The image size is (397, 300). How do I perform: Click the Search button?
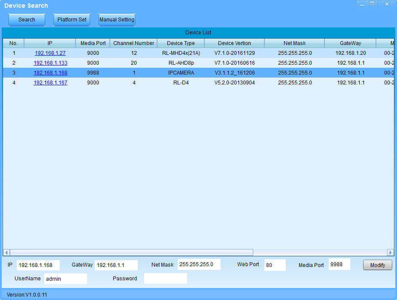(27, 20)
